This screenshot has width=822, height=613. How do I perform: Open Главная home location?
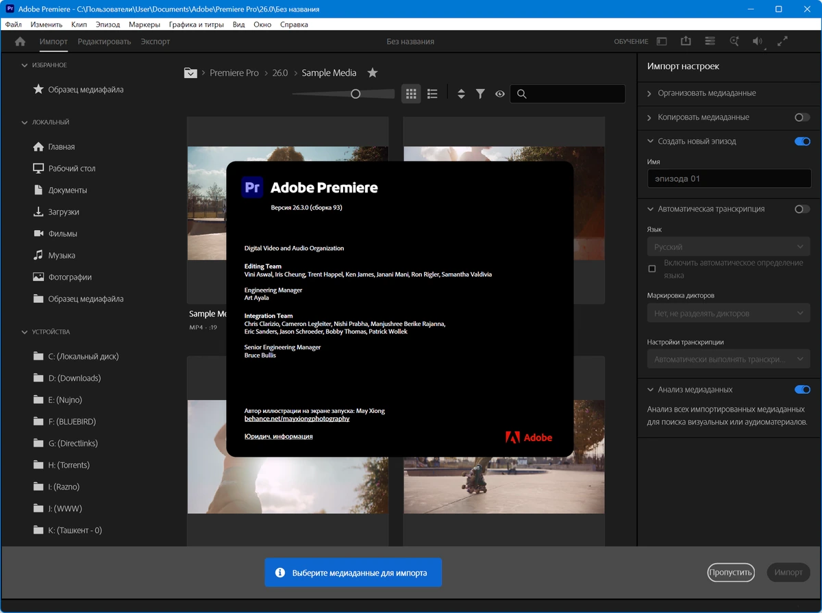54,147
